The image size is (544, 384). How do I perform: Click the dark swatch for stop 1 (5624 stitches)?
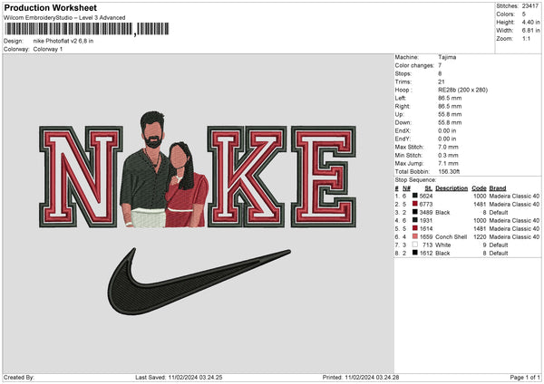click(415, 196)
